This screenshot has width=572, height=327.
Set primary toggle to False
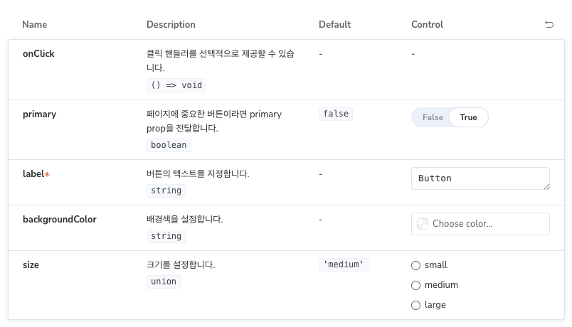(433, 117)
